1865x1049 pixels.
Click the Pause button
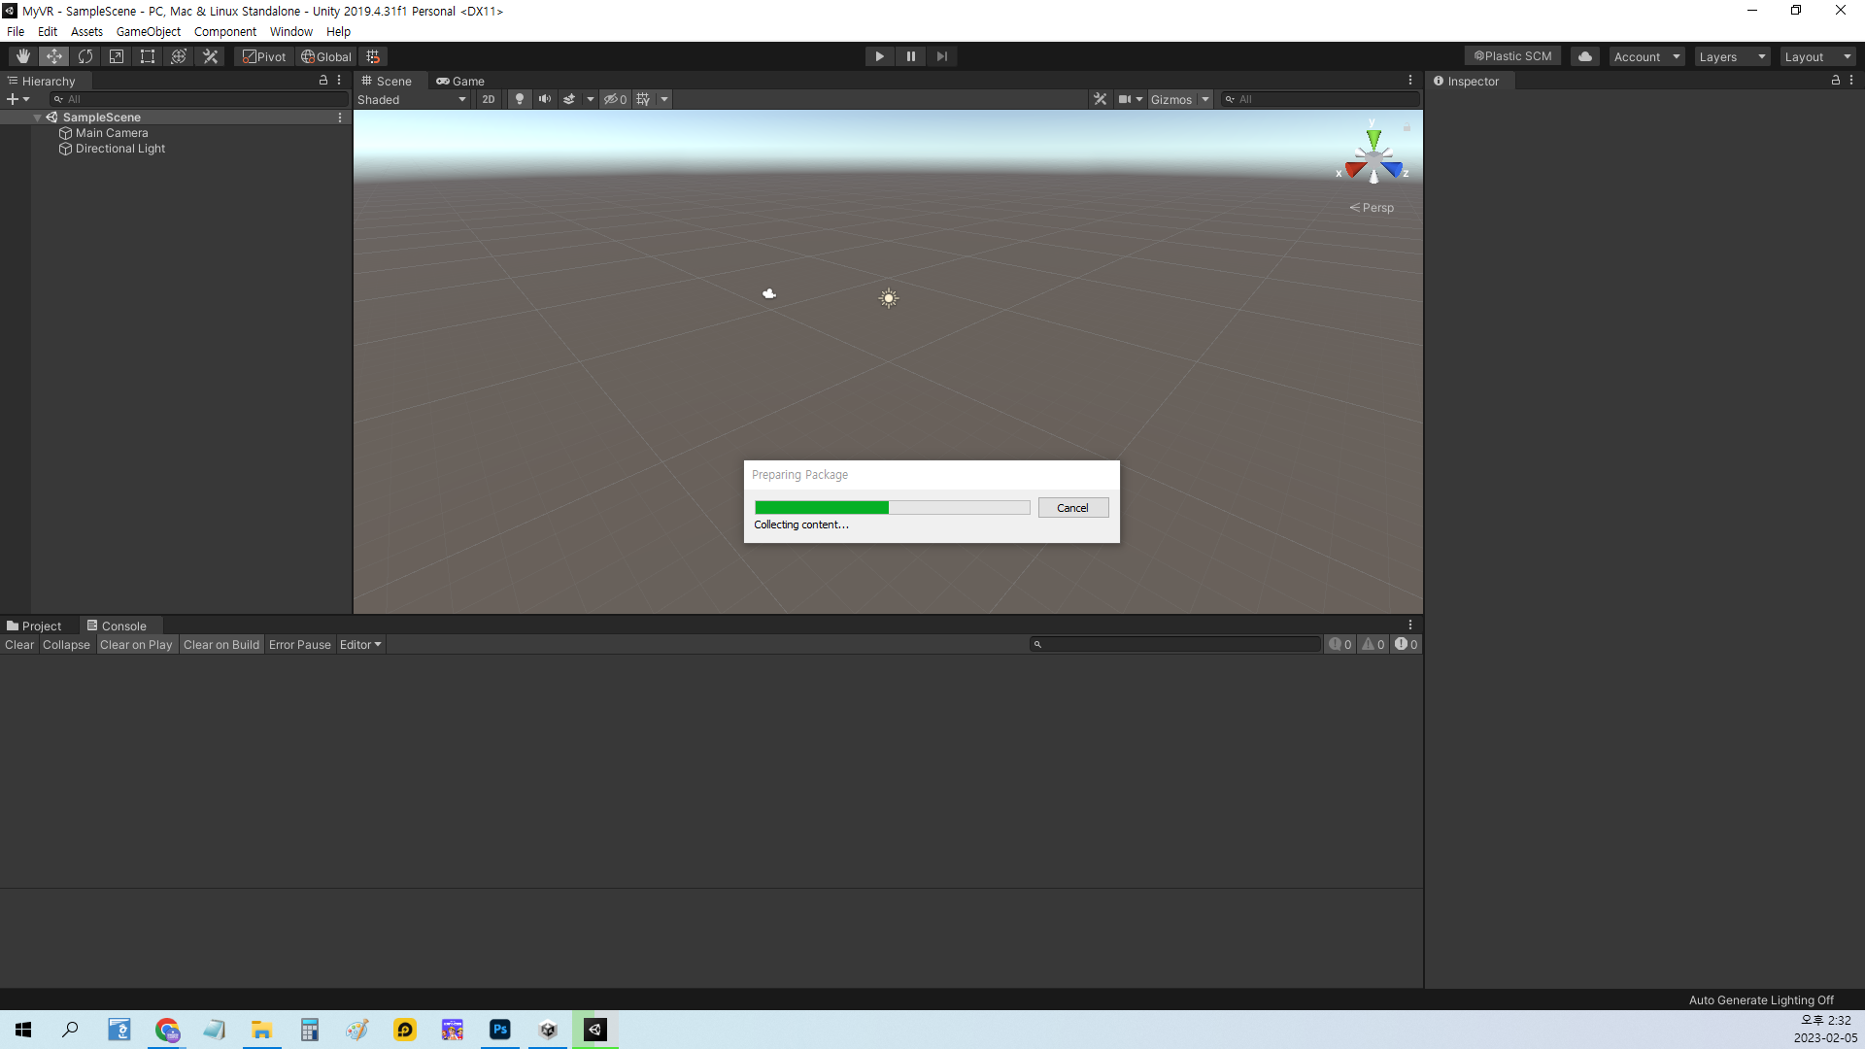pyautogui.click(x=910, y=56)
